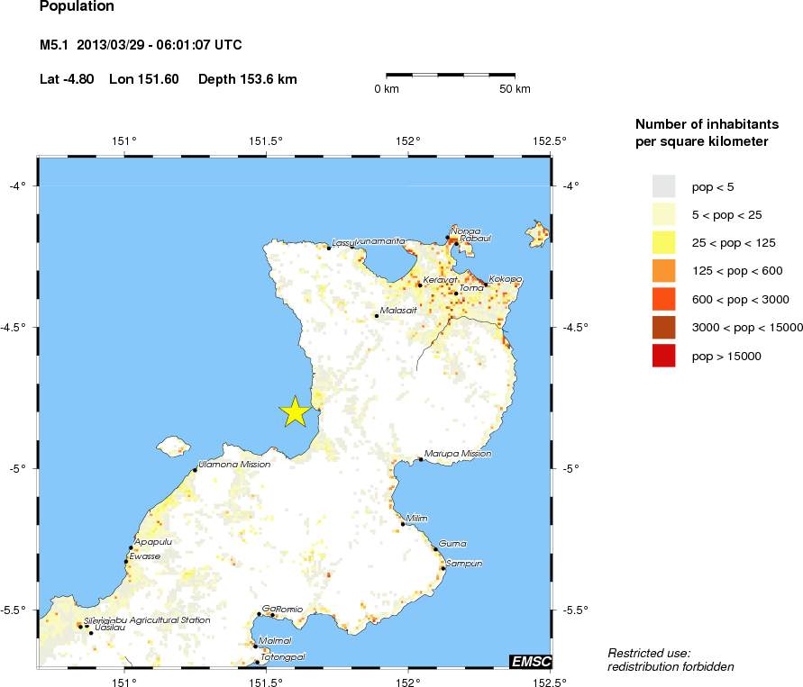The image size is (803, 687).
Task: Click the Marupa Mission marker dot
Action: coord(421,459)
